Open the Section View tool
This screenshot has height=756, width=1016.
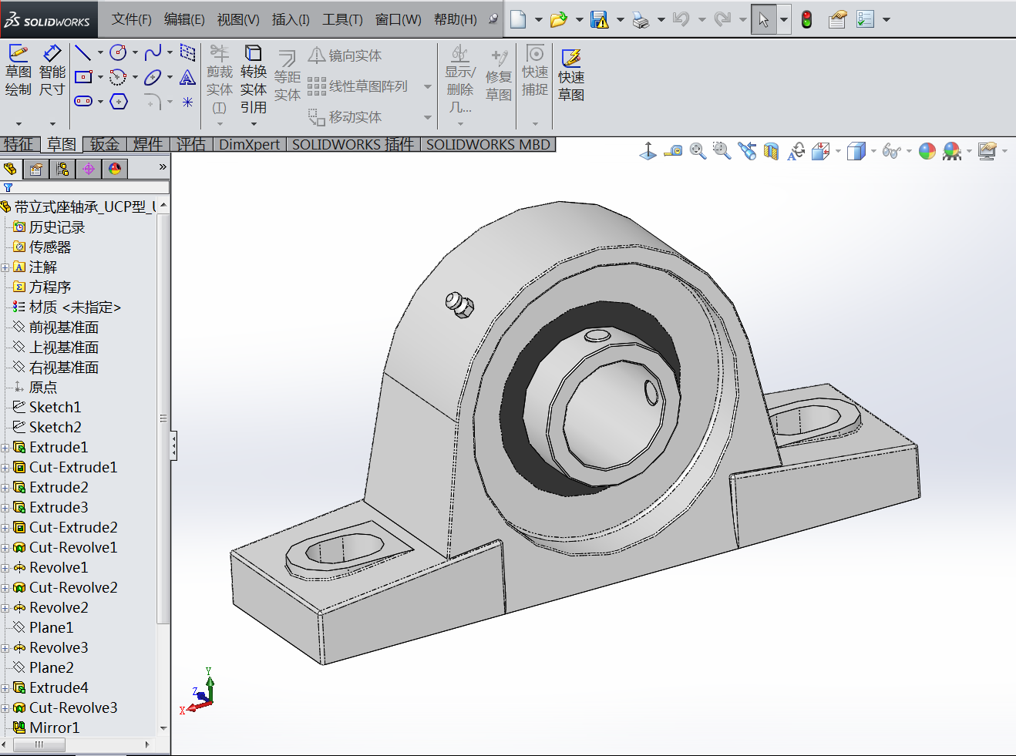[x=771, y=151]
